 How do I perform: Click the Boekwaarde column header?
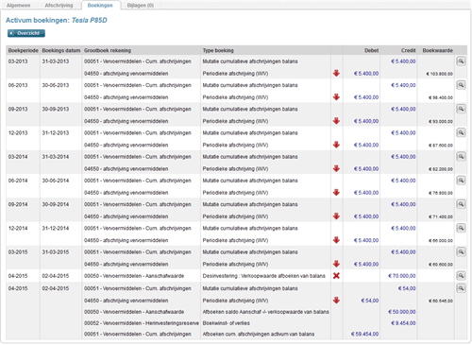coord(437,50)
